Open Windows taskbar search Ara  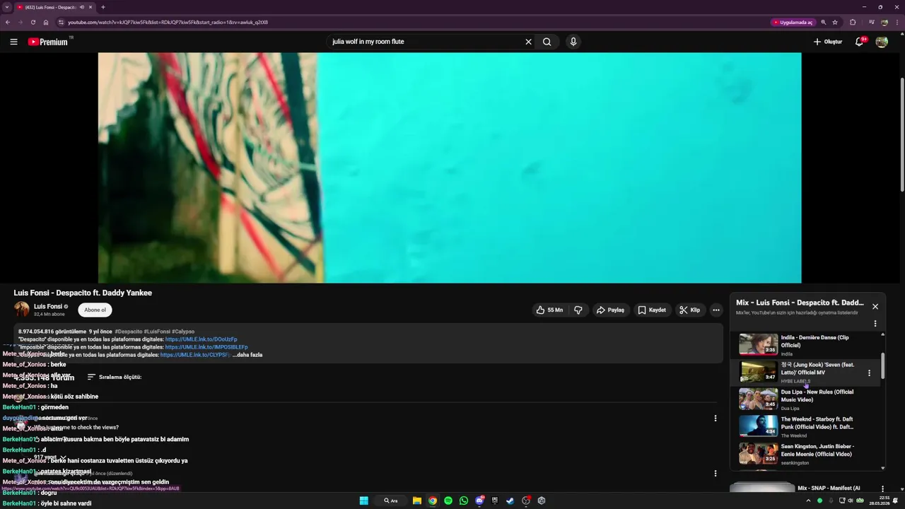point(391,501)
